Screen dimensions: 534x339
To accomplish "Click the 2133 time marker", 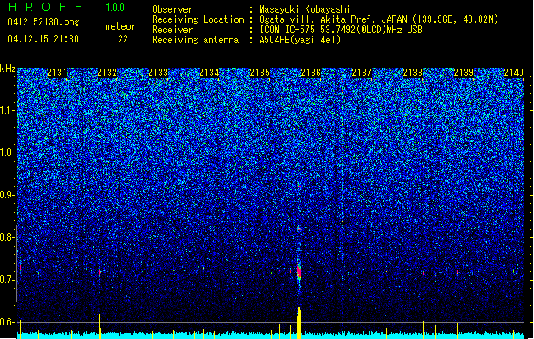I will [158, 73].
